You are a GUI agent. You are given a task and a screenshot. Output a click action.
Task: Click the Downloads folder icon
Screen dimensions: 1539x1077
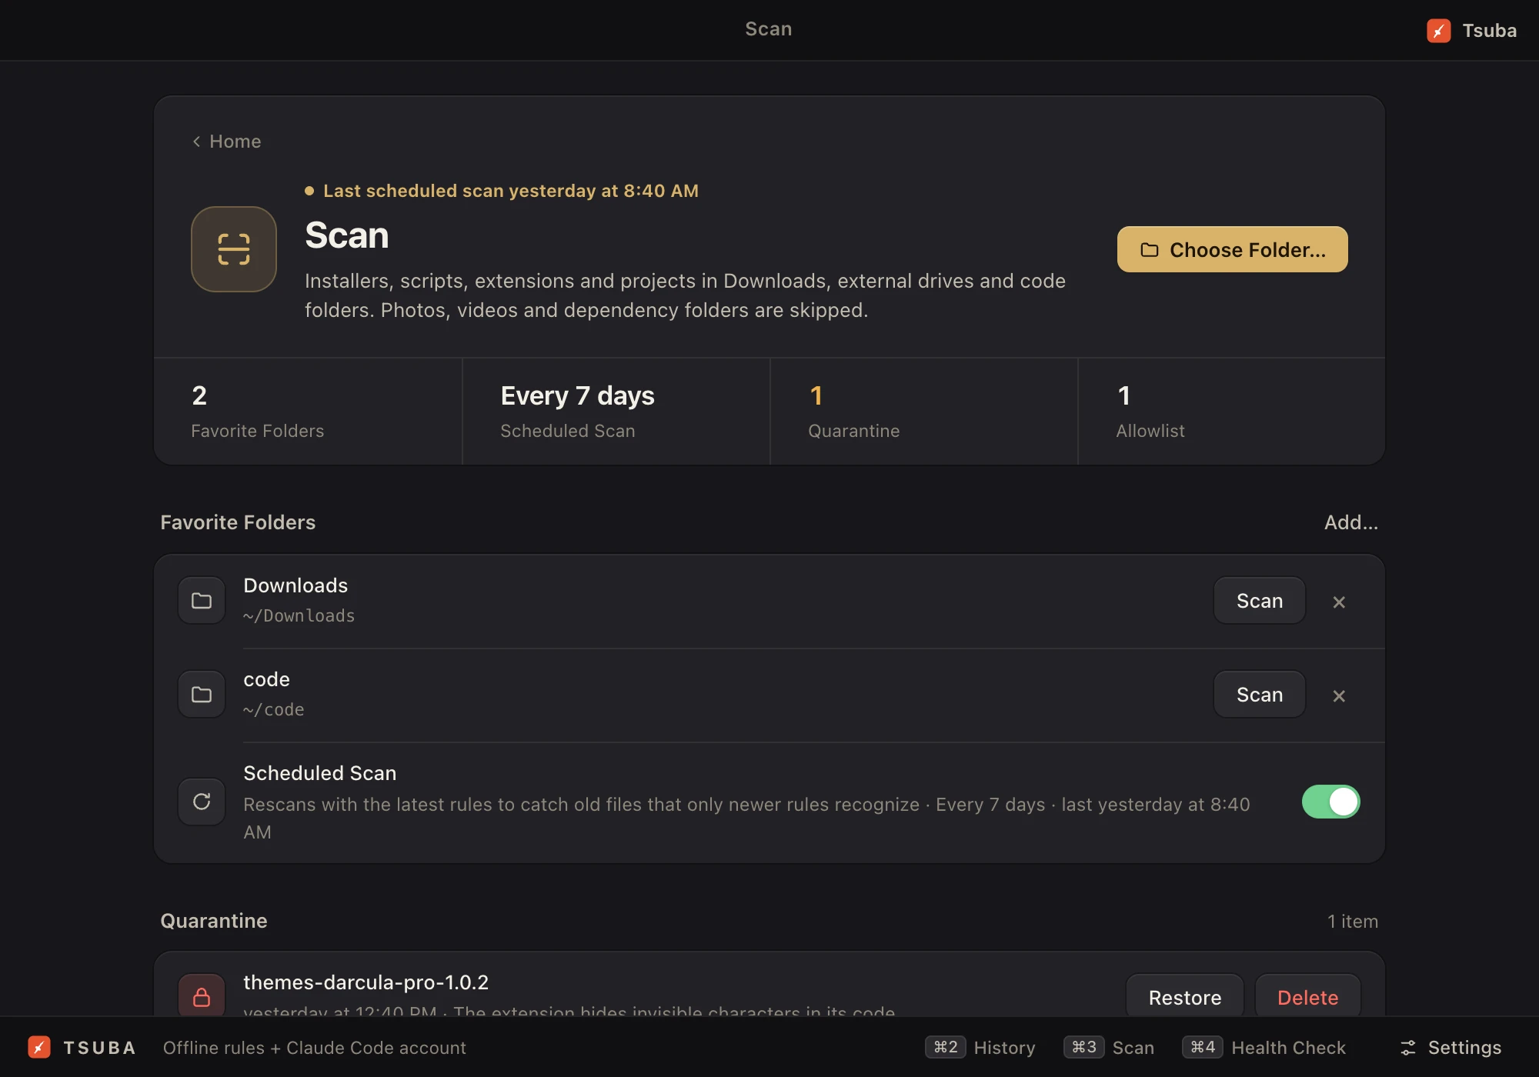pos(202,601)
